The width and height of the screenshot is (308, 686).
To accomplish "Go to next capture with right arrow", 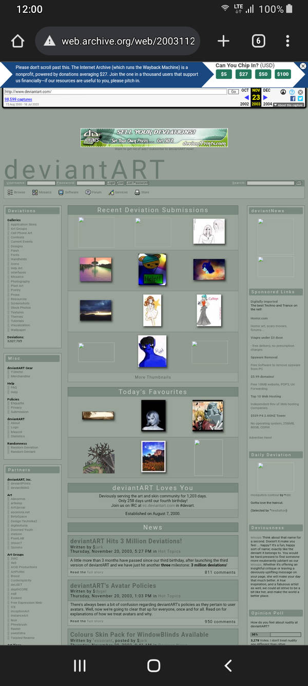I will [x=265, y=97].
